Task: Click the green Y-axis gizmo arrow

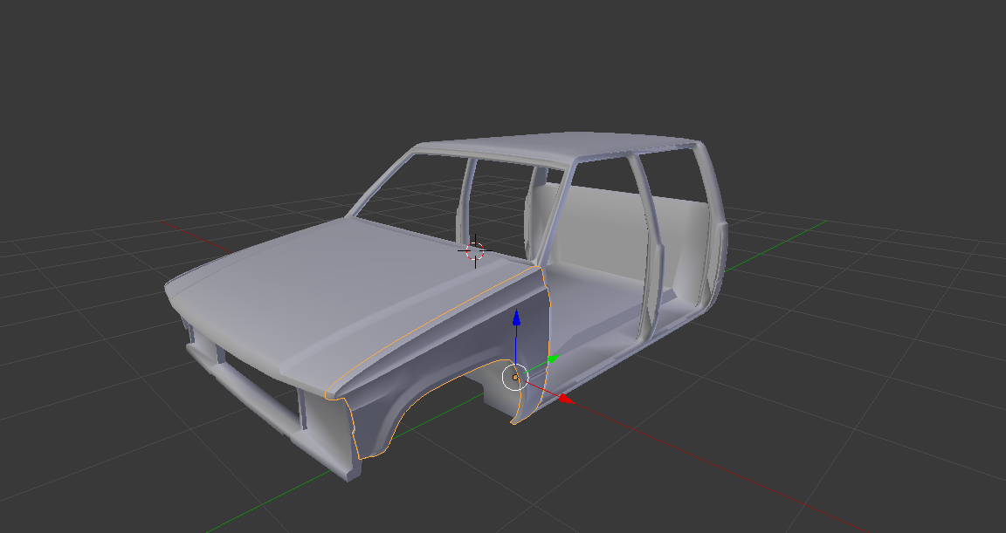Action: coord(554,358)
